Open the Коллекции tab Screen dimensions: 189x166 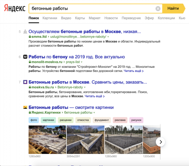(x=166, y=18)
